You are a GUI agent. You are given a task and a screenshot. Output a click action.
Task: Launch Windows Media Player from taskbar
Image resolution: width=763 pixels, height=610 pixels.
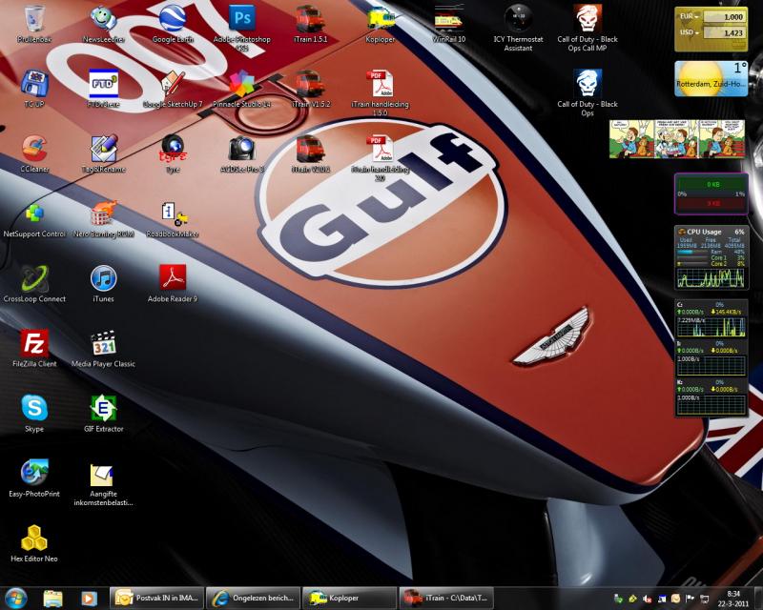[89, 599]
